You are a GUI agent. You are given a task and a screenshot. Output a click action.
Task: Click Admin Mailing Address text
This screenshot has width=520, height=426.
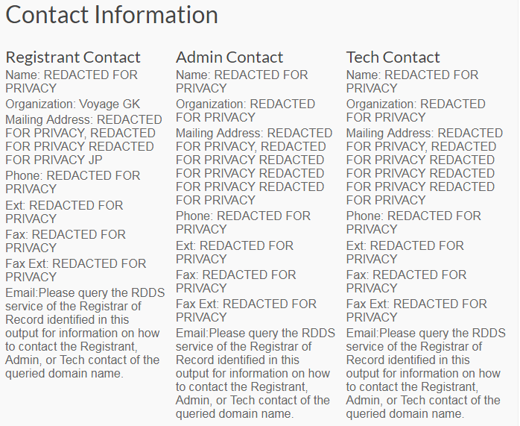click(x=254, y=166)
